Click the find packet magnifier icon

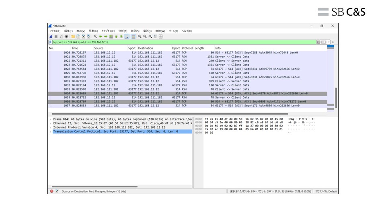click(x=95, y=37)
